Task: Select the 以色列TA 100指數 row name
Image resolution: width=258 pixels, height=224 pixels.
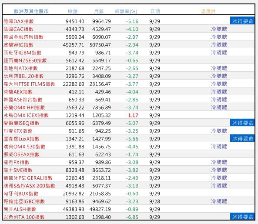Action: (24, 217)
